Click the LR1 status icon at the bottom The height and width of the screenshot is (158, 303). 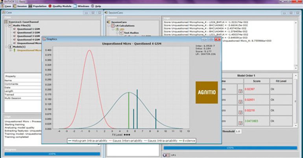(168, 155)
